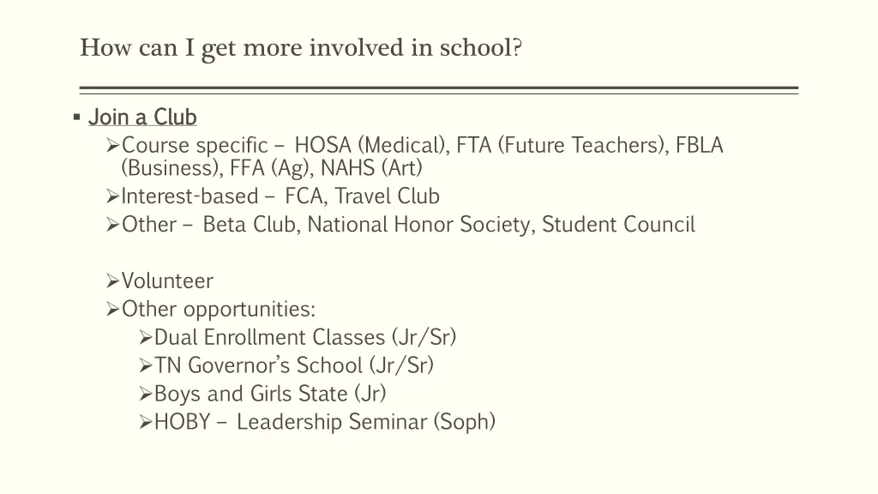This screenshot has width=878, height=494.
Task: Click the arrow bullet before "Other – Beta Club"
Action: point(113,226)
